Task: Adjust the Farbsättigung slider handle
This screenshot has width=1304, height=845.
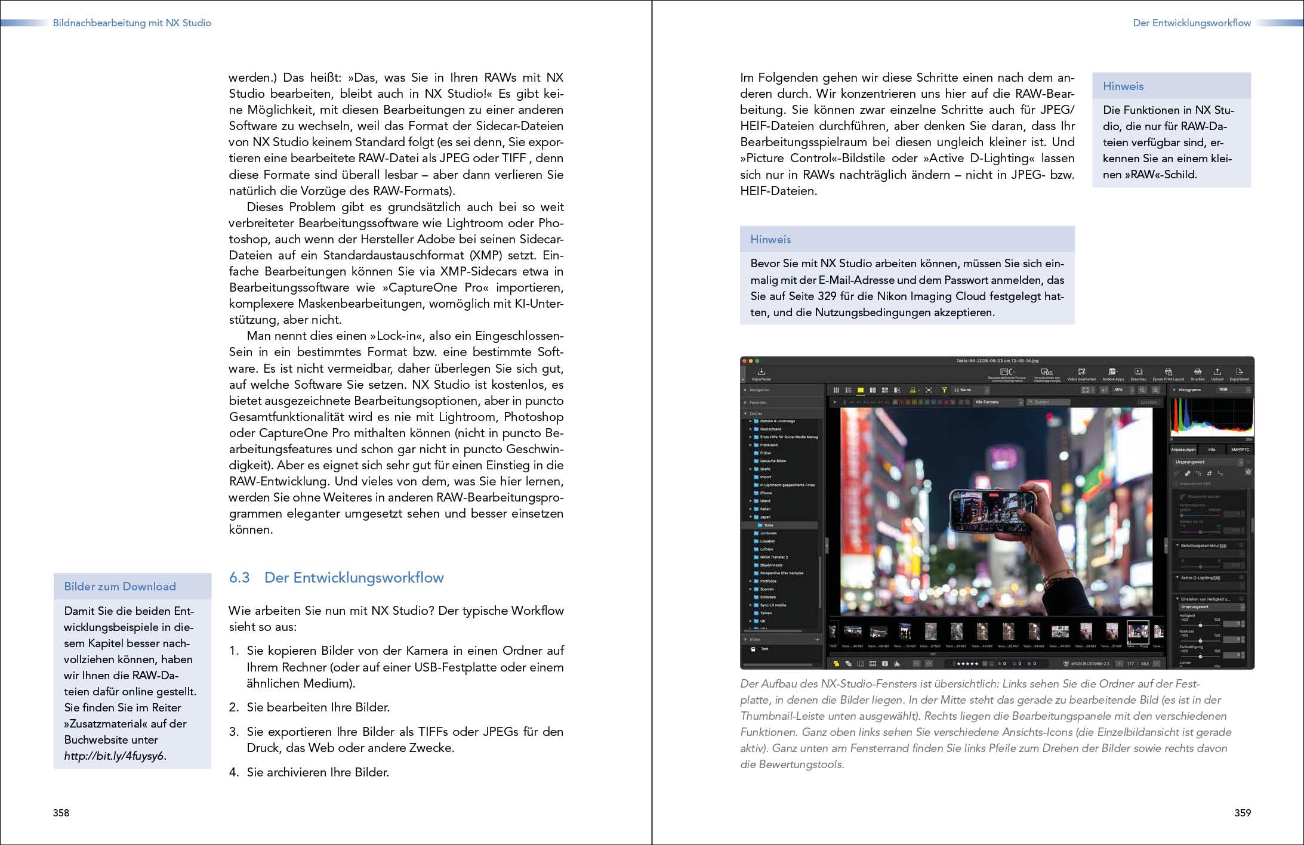Action: 1200,657
